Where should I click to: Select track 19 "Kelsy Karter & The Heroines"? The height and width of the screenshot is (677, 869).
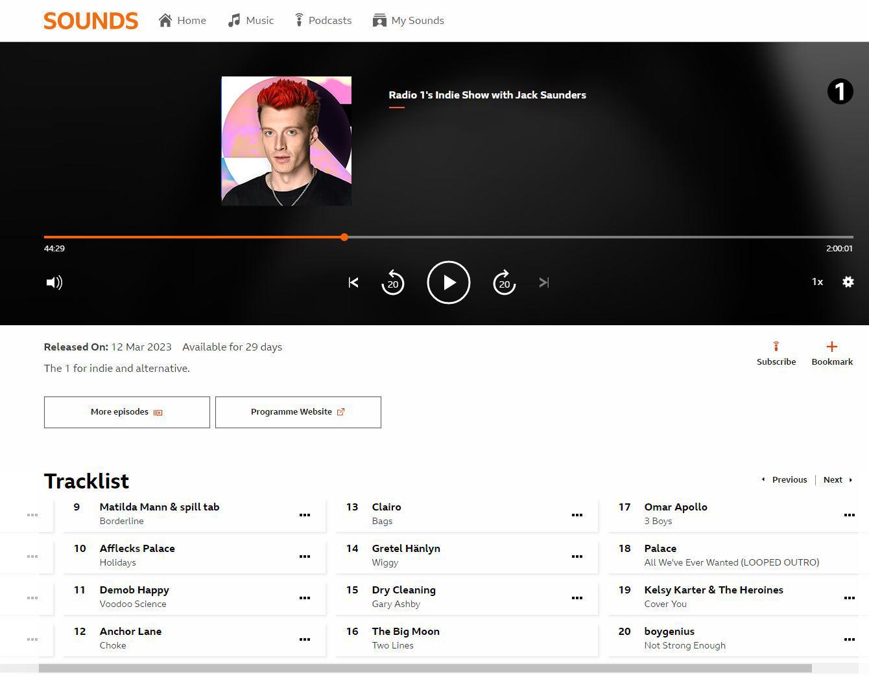714,590
